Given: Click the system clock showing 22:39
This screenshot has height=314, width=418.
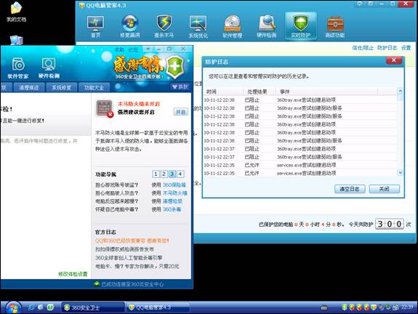Looking at the screenshot, I should (x=407, y=307).
